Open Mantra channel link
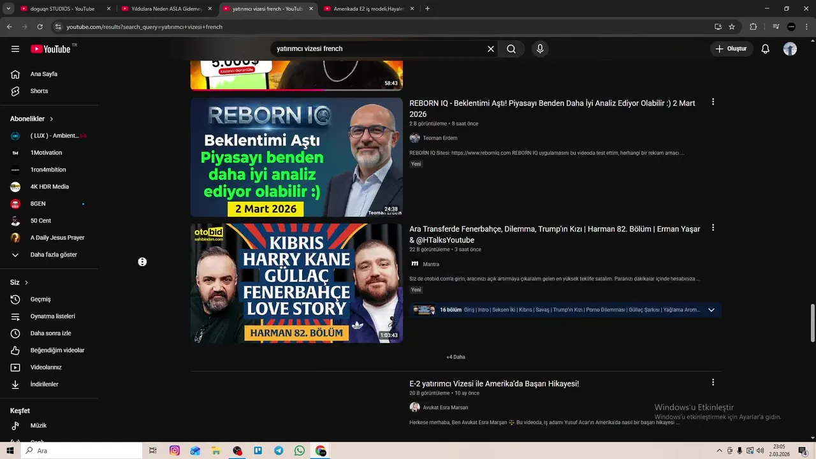This screenshot has height=459, width=816. coord(431,265)
